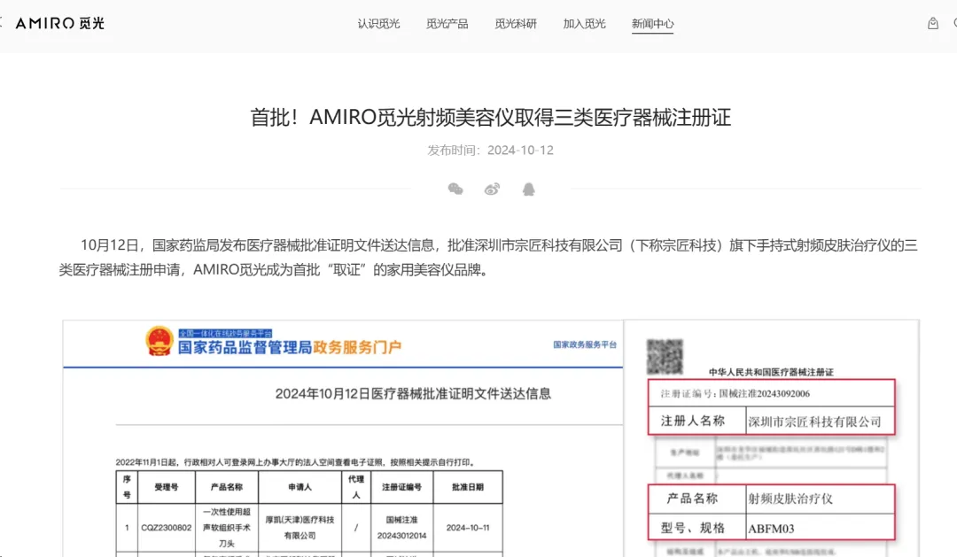
Task: Click 国家政务服务平台 text in image
Action: click(585, 344)
